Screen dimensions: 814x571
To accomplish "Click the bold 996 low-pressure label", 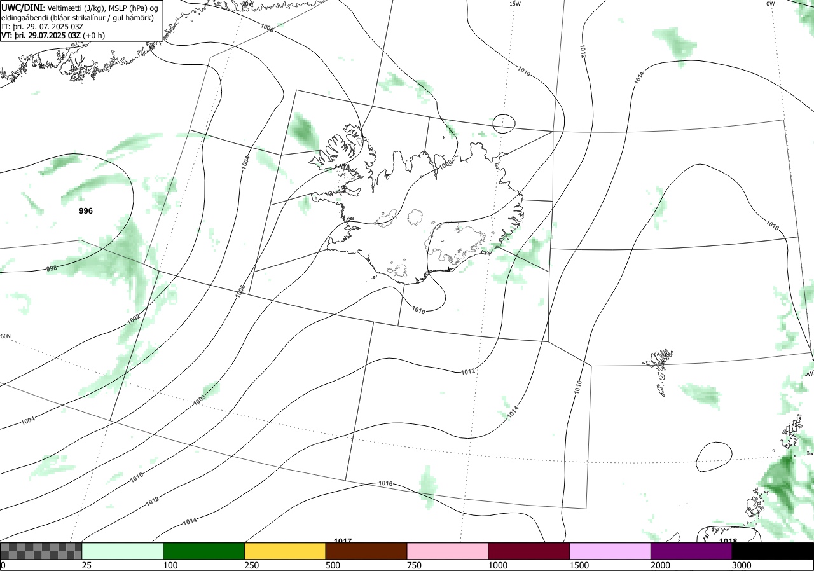I will click(86, 211).
